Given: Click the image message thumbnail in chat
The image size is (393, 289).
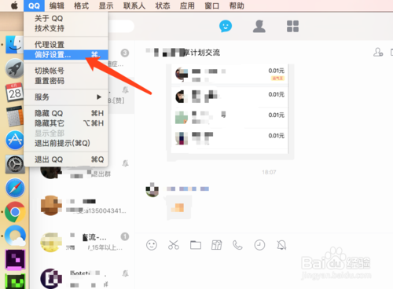Looking at the screenshot, I should (x=178, y=208).
